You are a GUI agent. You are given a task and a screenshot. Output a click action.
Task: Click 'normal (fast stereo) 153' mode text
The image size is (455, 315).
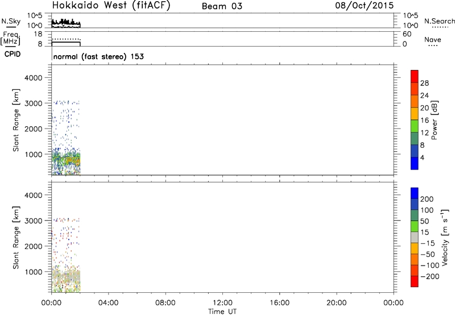(x=98, y=56)
